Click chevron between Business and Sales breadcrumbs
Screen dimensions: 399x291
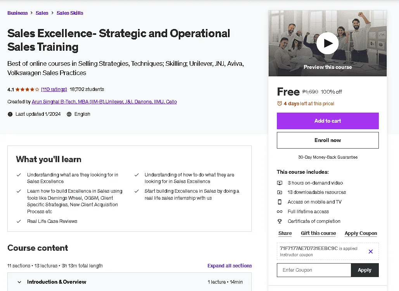coord(31,13)
